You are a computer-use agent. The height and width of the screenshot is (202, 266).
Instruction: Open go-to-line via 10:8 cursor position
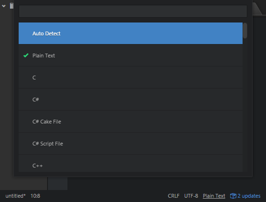point(35,196)
